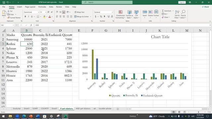The image size is (212, 119).
Task: Toggle Bold formatting
Action: pos(25,17)
